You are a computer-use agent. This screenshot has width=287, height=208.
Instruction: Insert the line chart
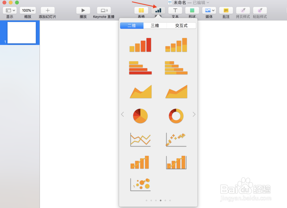point(140,140)
